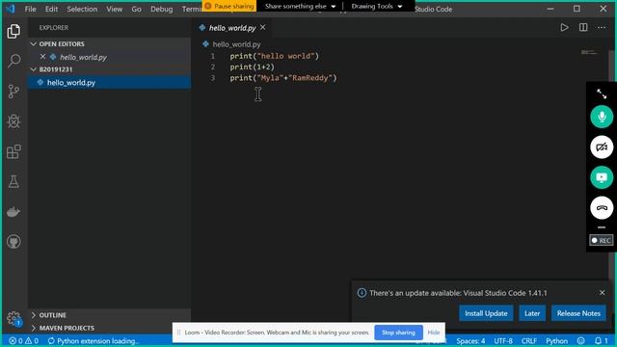Click Pause sharing button
The width and height of the screenshot is (617, 347).
229,6
